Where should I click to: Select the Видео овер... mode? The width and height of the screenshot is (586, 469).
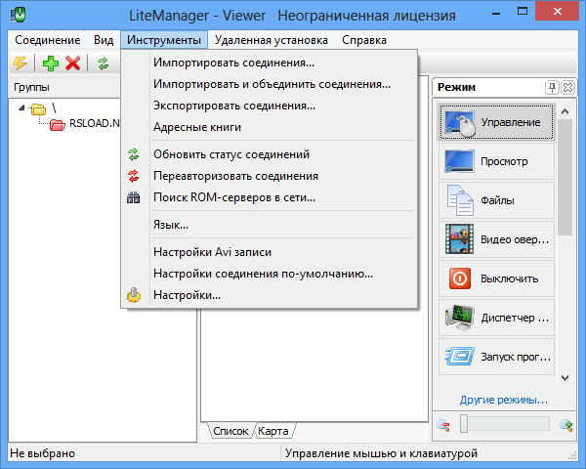(496, 239)
